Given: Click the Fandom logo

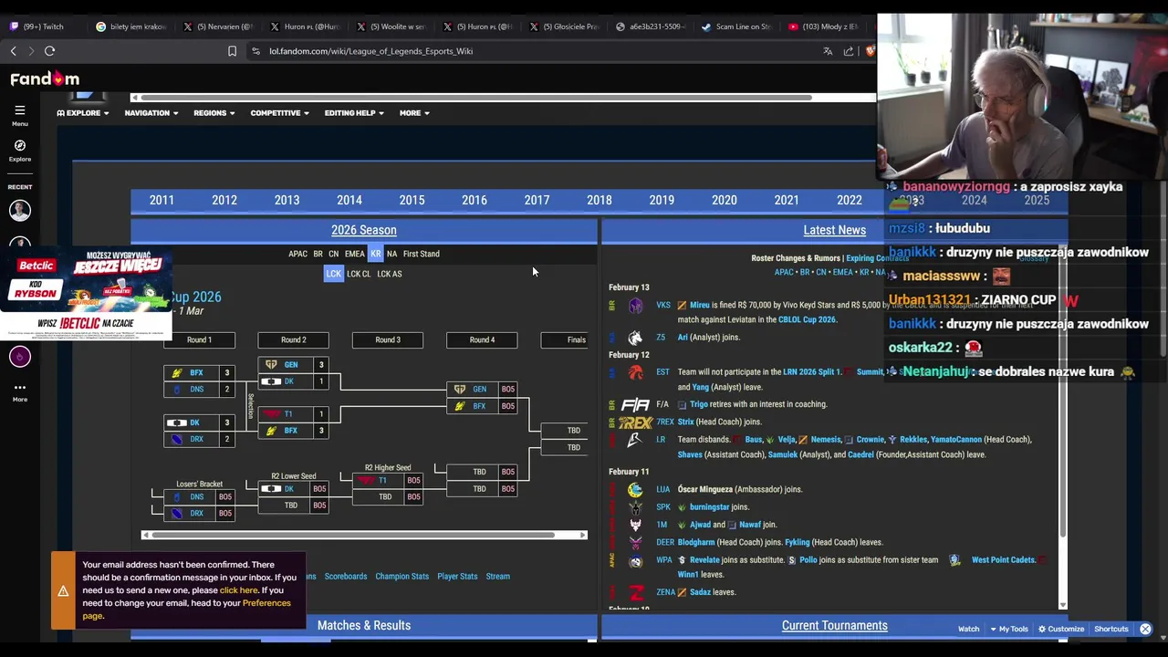Looking at the screenshot, I should [x=45, y=78].
